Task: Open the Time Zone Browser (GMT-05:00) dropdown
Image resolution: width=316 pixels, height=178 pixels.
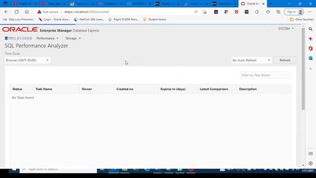Action: tap(28, 60)
